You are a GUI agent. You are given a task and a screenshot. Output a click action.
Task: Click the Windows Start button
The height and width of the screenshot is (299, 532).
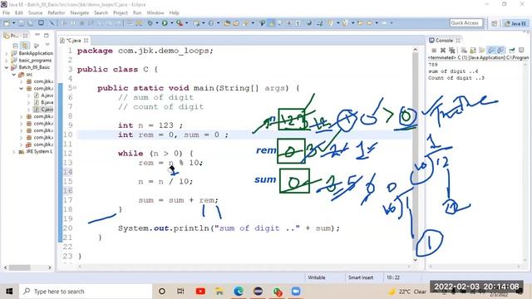click(9, 292)
